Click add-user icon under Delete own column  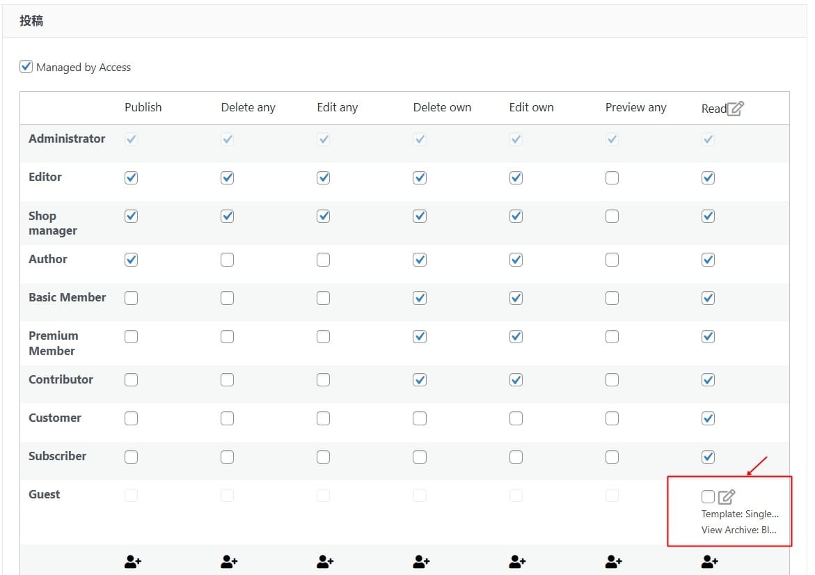420,561
